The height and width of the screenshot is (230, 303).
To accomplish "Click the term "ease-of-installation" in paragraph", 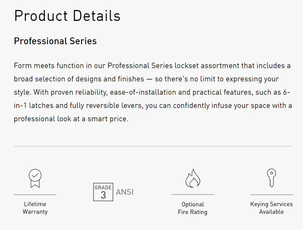I will click(x=143, y=92).
